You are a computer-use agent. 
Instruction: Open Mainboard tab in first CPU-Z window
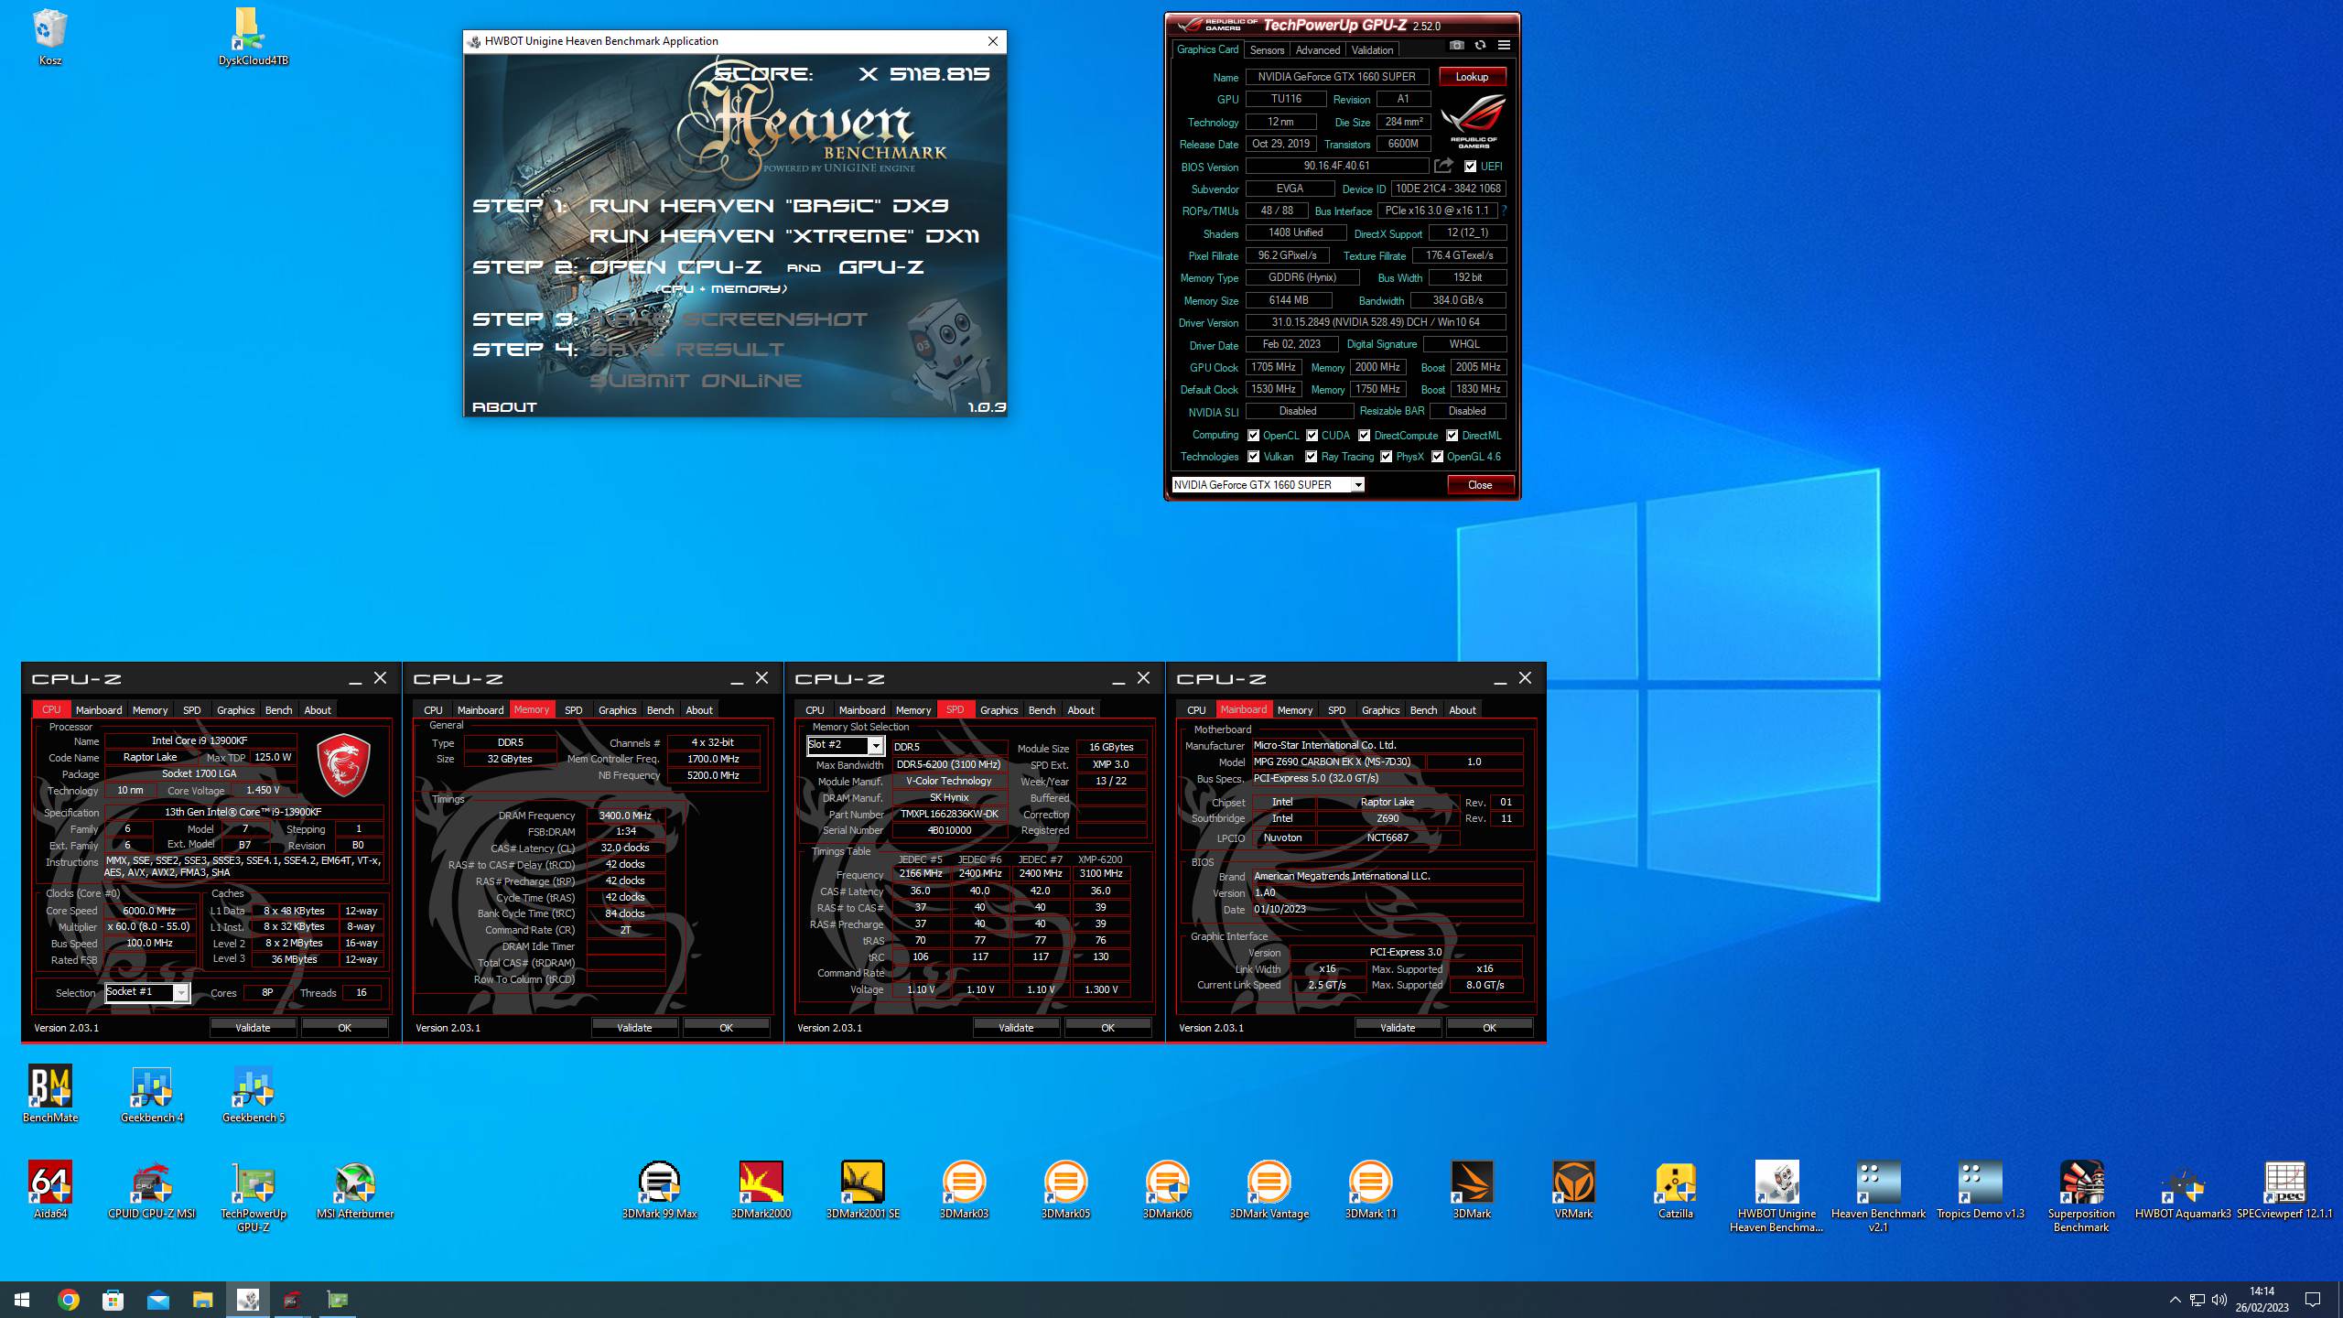pos(99,710)
